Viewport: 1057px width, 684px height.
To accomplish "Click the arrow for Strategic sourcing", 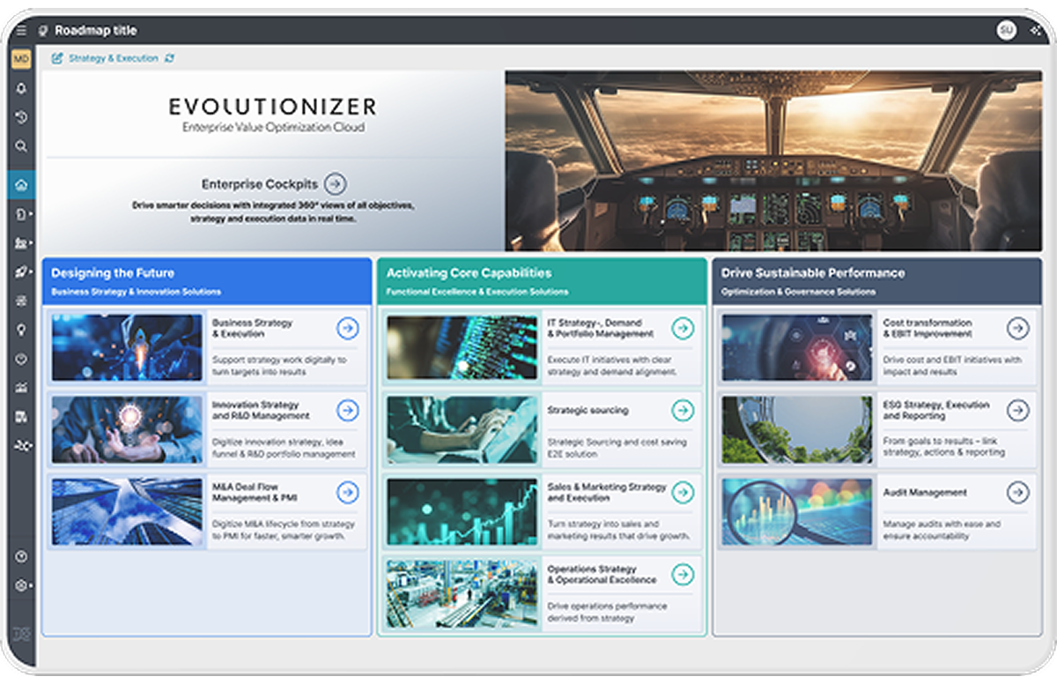I will point(683,411).
